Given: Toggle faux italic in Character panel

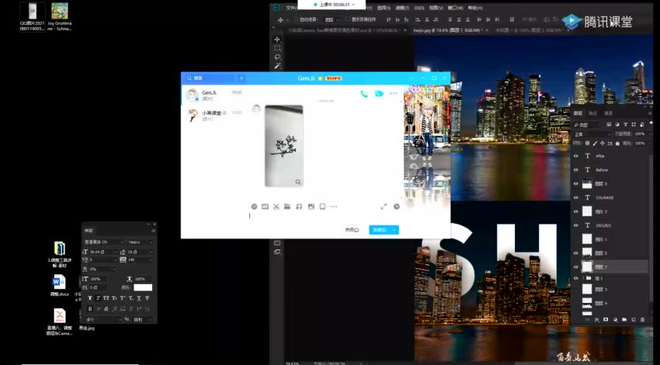Looking at the screenshot, I should coord(98,298).
